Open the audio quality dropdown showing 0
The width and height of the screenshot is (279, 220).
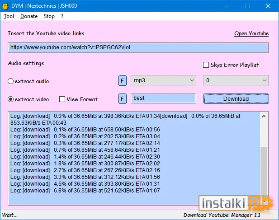(x=236, y=80)
